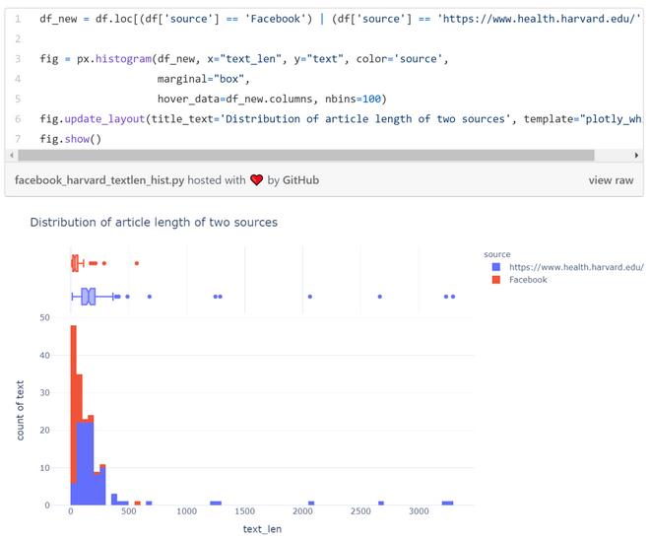Follow the GitHub link in footer
The height and width of the screenshot is (540, 650).
click(x=301, y=180)
